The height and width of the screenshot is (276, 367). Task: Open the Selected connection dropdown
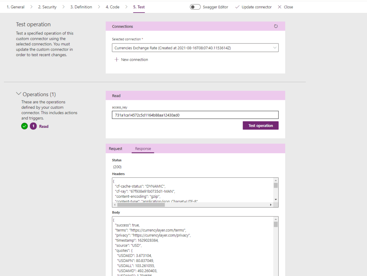click(x=195, y=48)
